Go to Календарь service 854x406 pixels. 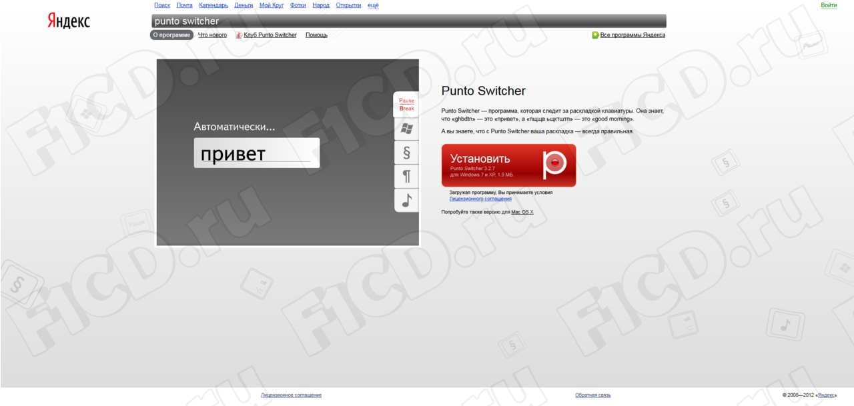pos(213,5)
